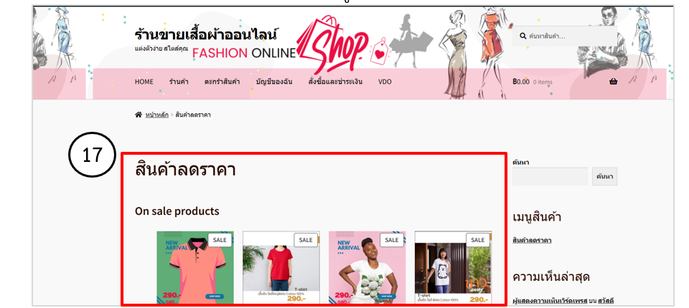Image resolution: width=689 pixels, height=308 pixels.
Task: Focus the sidebar ค้นหา text field
Action: pos(550,176)
